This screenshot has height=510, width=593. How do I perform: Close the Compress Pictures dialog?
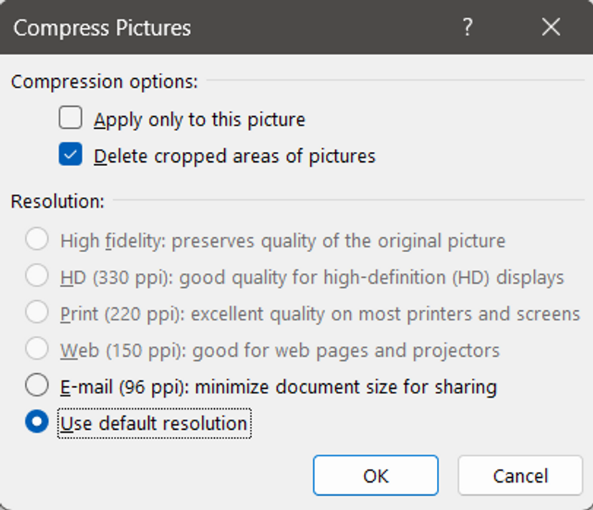[551, 27]
